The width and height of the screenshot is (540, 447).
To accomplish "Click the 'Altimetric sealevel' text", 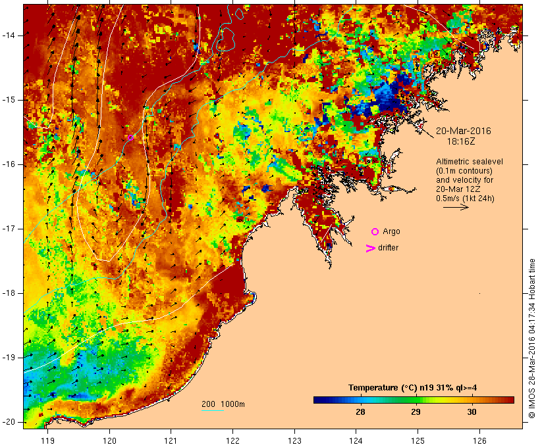I will tap(470, 162).
